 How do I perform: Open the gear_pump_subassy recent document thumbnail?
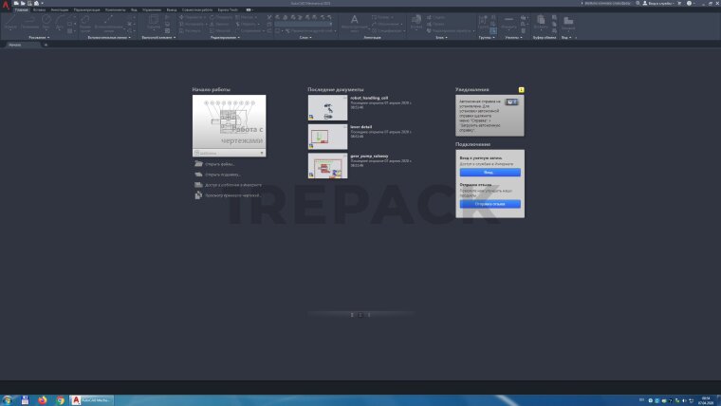pyautogui.click(x=327, y=166)
